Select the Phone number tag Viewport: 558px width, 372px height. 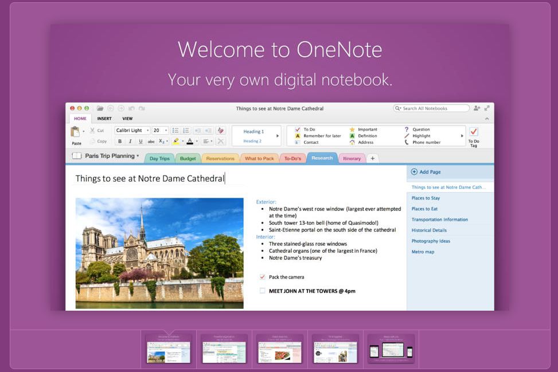pyautogui.click(x=423, y=142)
